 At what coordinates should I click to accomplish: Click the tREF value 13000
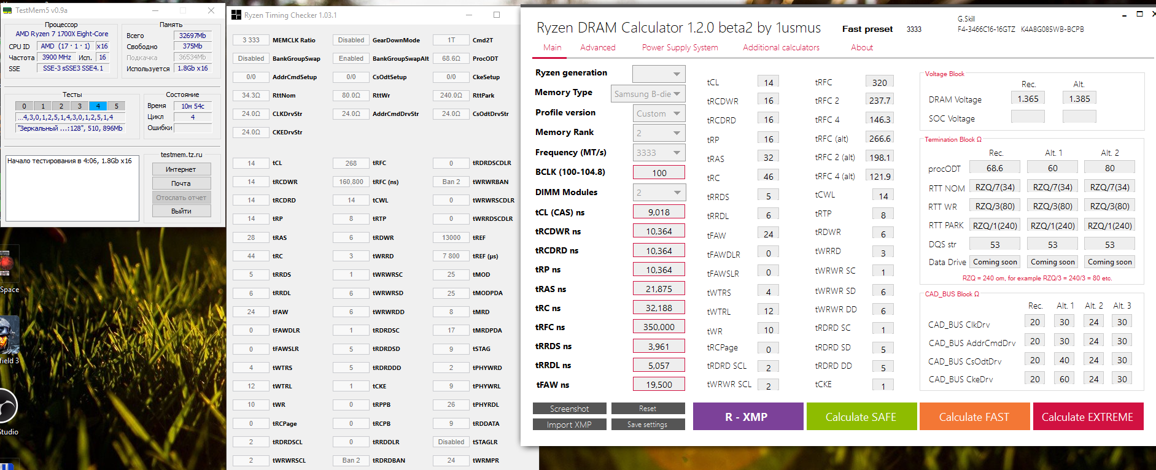pos(451,237)
